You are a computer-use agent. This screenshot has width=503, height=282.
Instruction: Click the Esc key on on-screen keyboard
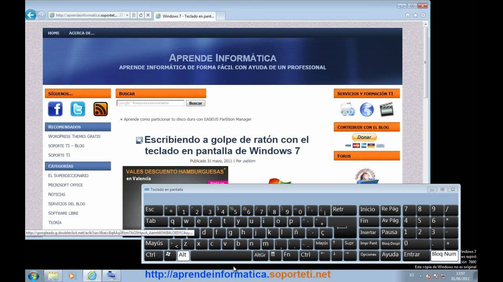coord(153,210)
